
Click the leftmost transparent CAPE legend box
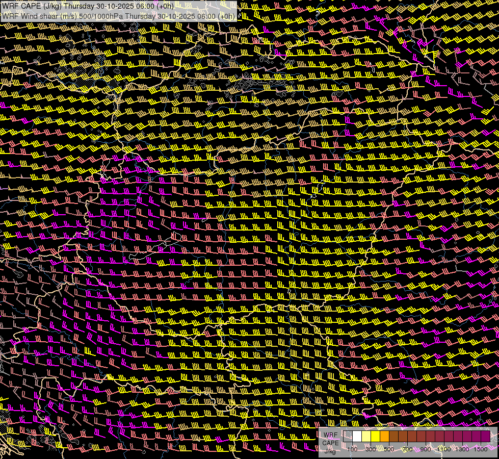(x=348, y=437)
